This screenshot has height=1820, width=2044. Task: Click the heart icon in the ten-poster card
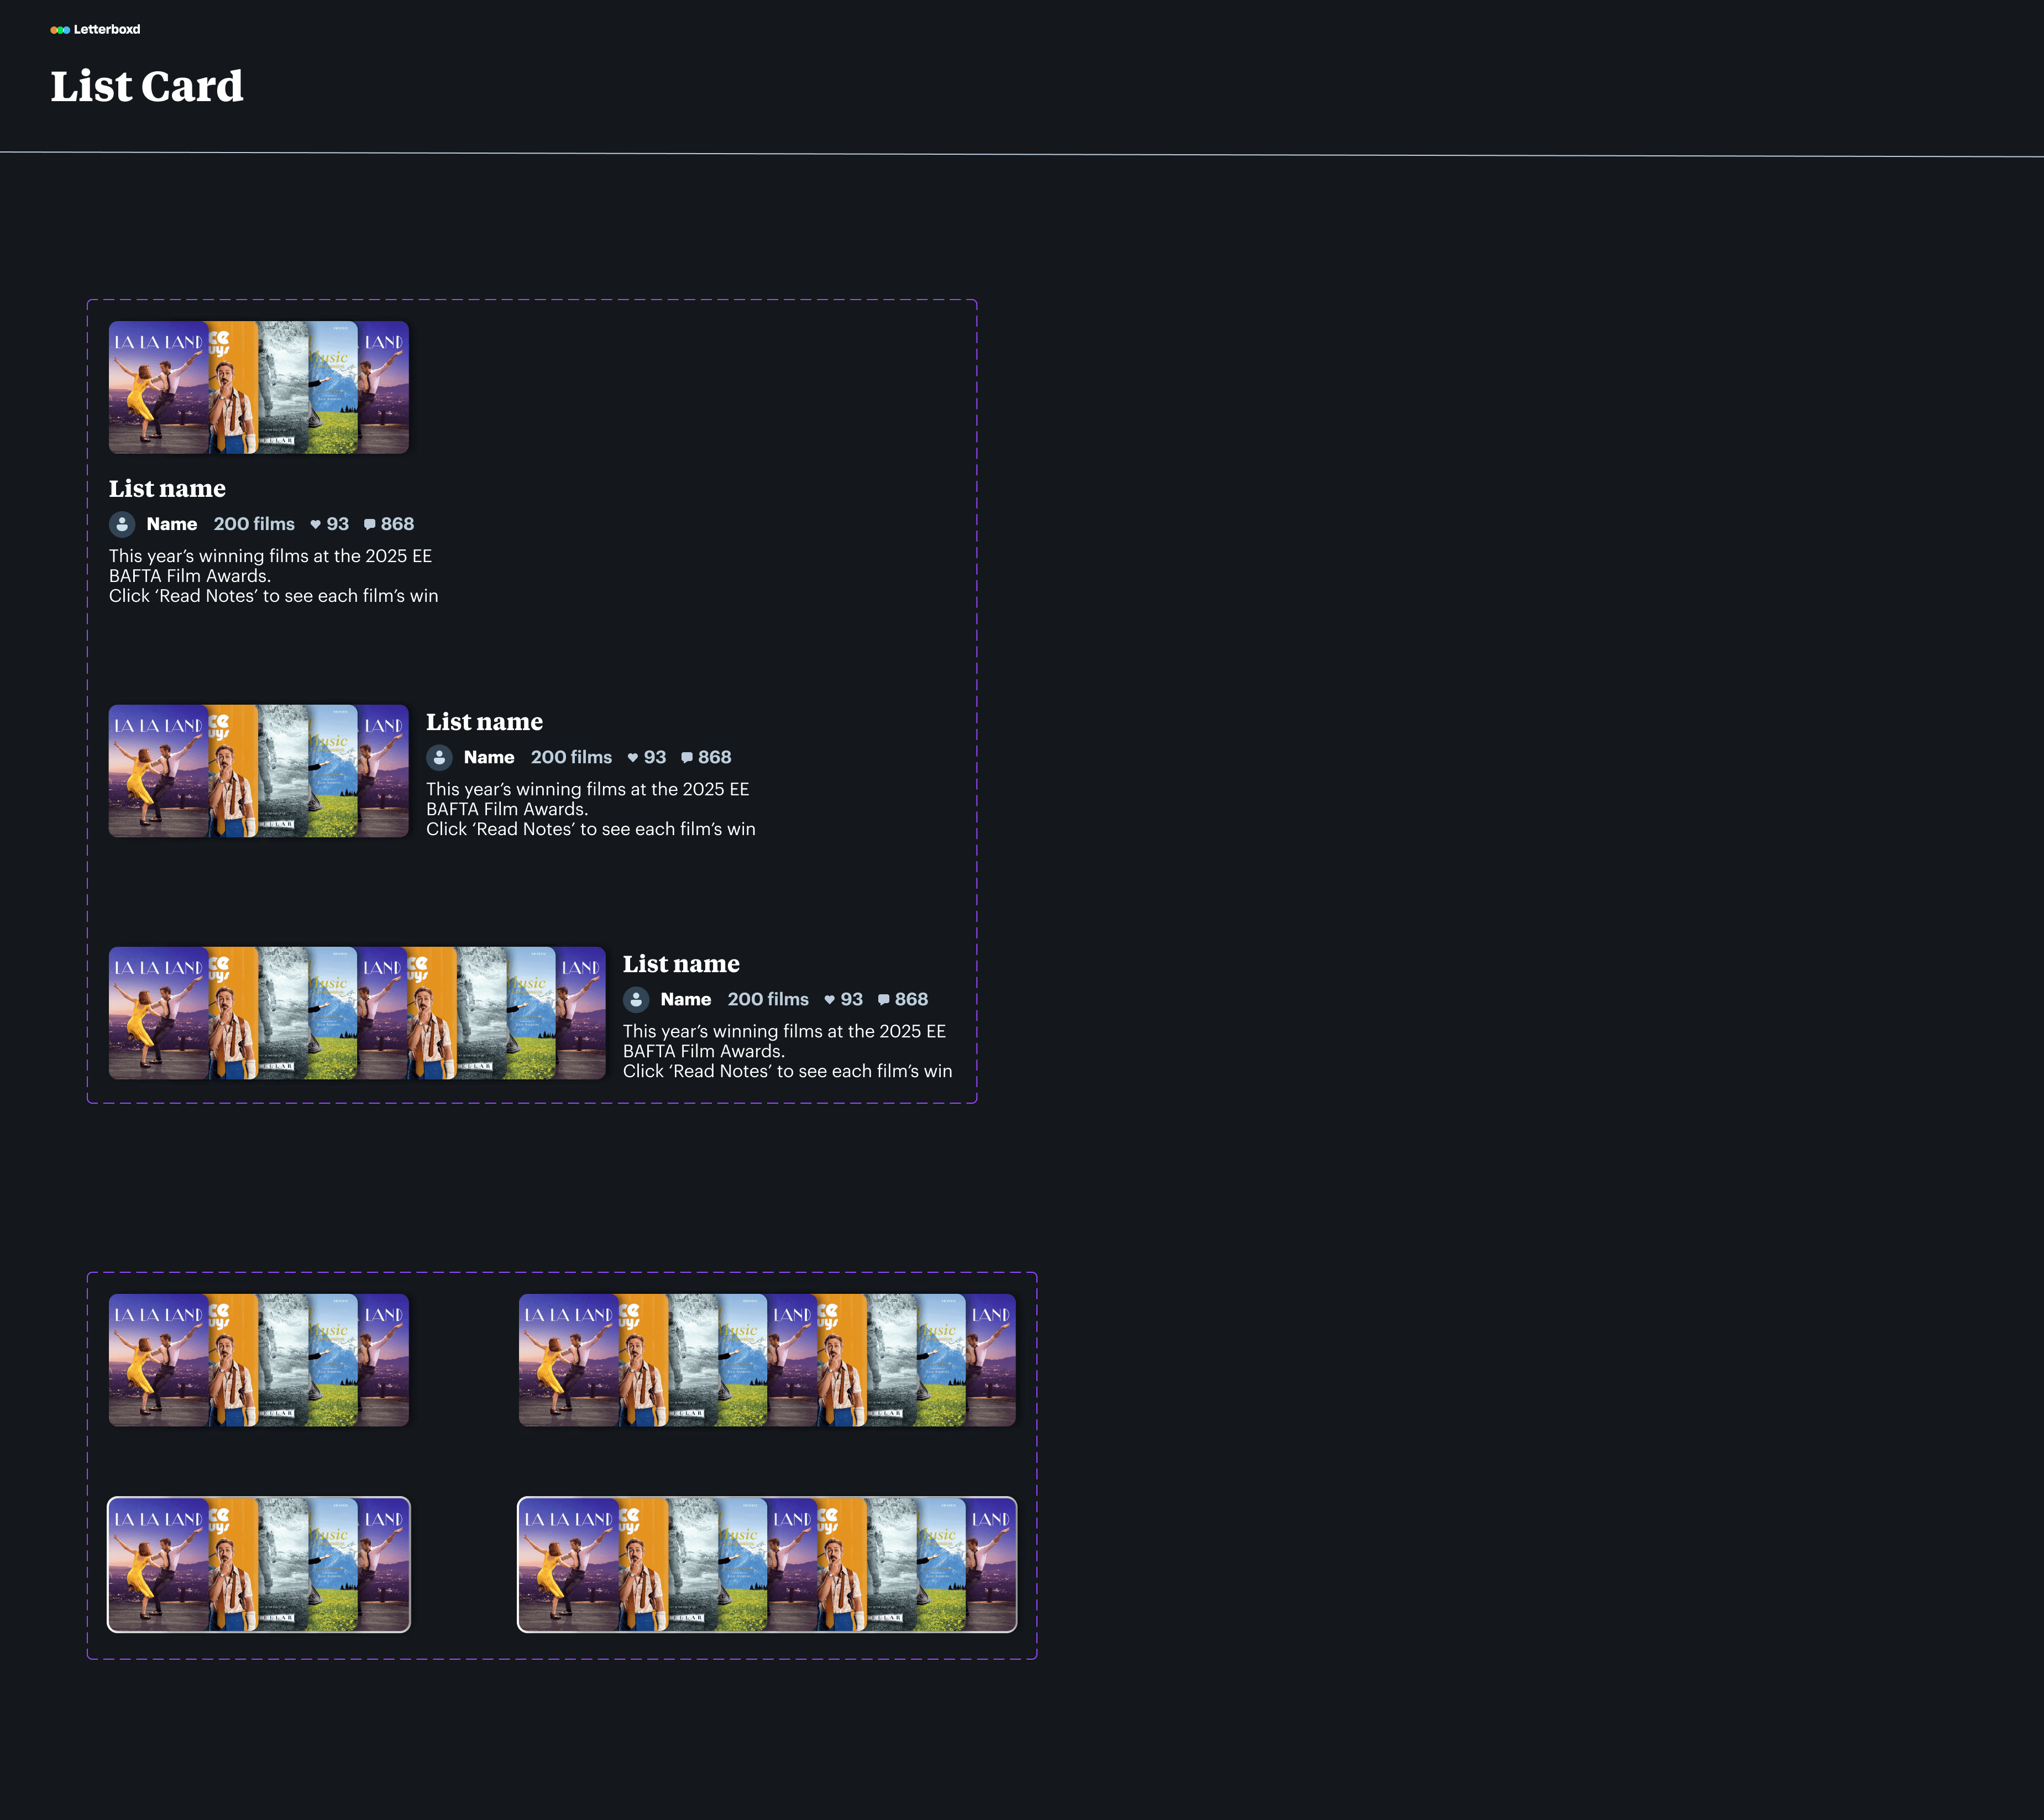click(829, 999)
